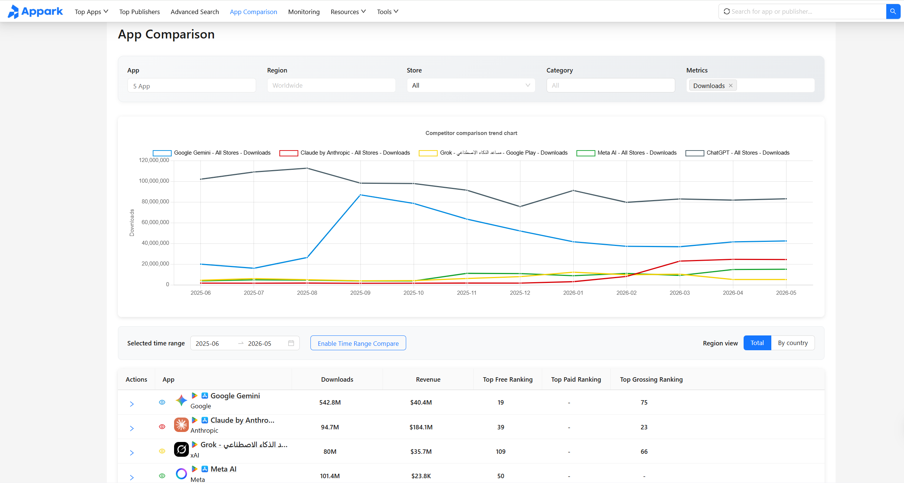Click the Google publisher name
The width and height of the screenshot is (904, 483).
[x=201, y=406]
